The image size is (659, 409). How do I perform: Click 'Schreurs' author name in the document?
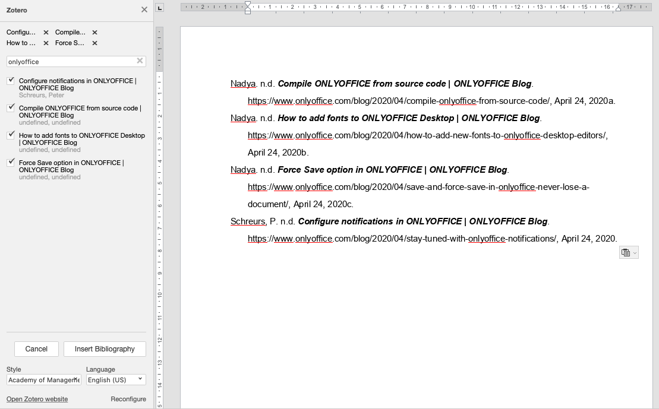click(x=248, y=221)
